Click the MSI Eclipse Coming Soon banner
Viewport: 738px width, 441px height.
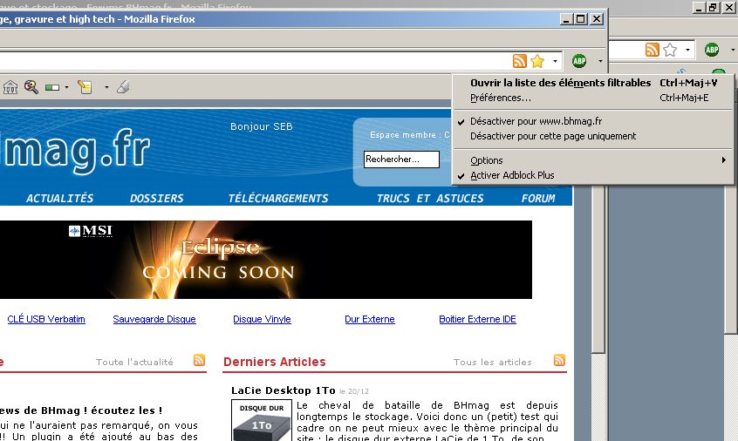click(266, 260)
